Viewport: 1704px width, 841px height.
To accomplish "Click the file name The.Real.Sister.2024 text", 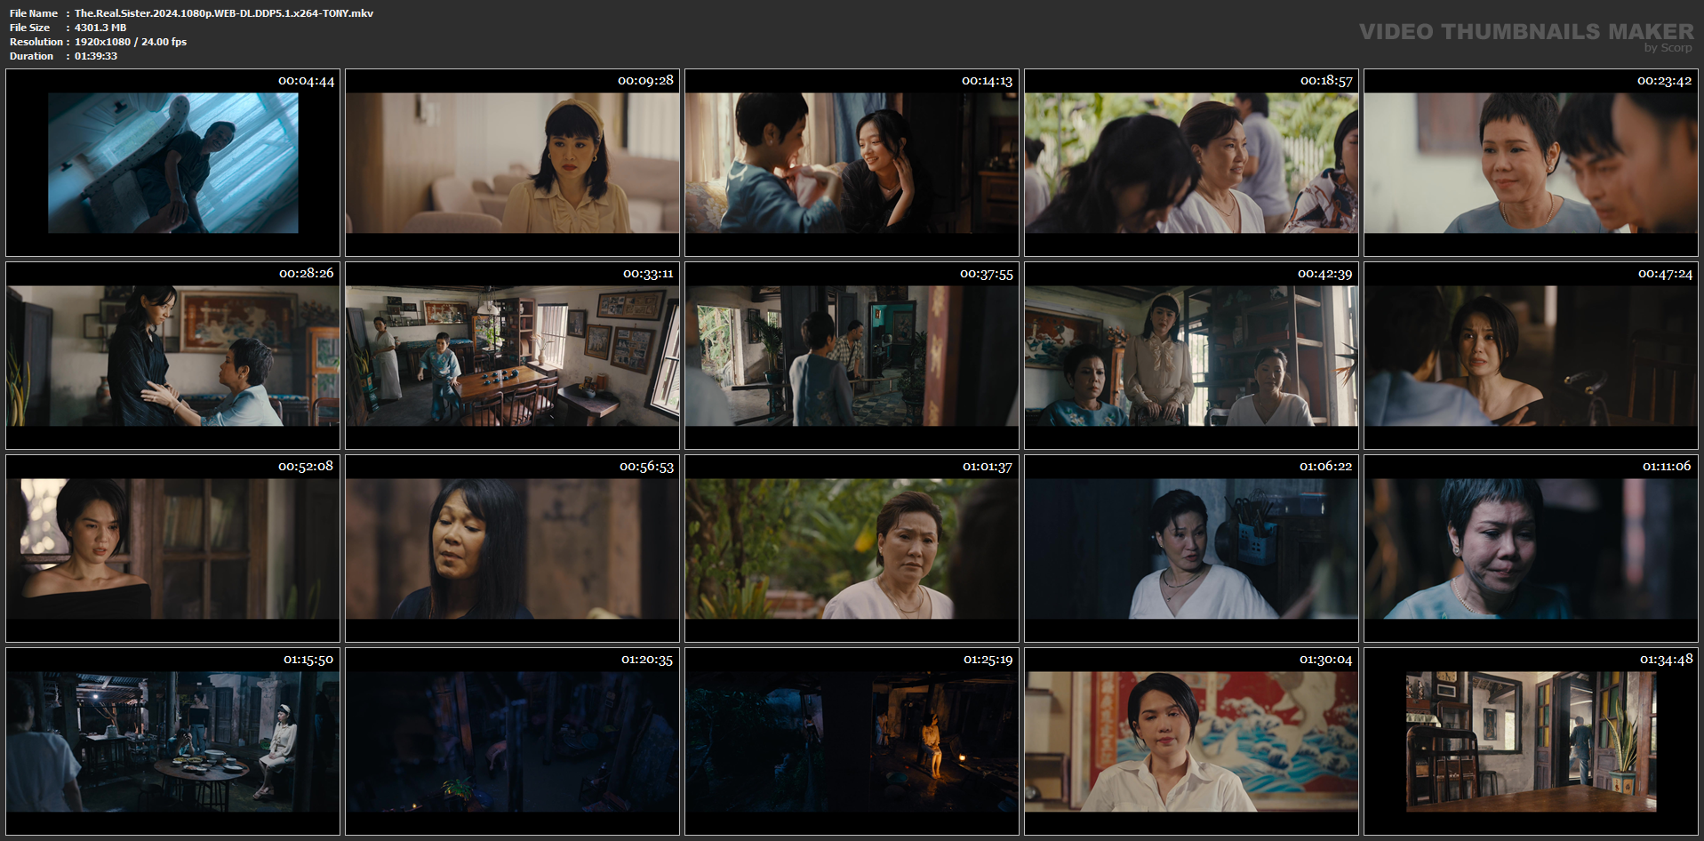I will click(x=224, y=13).
